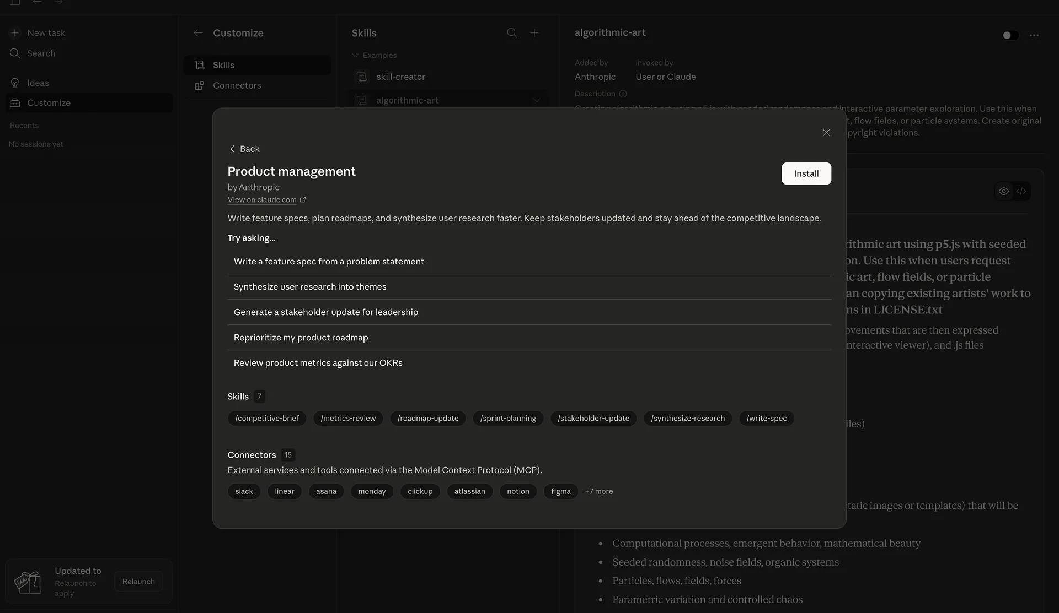Install the Product management plugin
1059x613 pixels.
pyautogui.click(x=806, y=173)
